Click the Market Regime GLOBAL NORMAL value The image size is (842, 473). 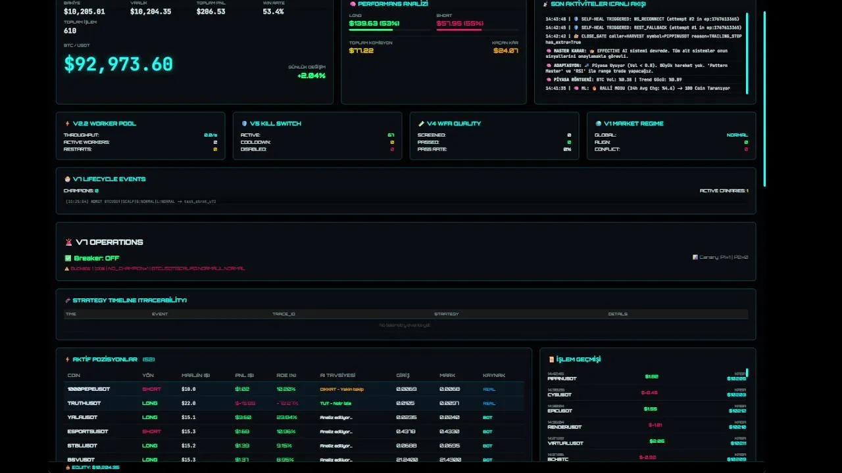[x=737, y=135]
